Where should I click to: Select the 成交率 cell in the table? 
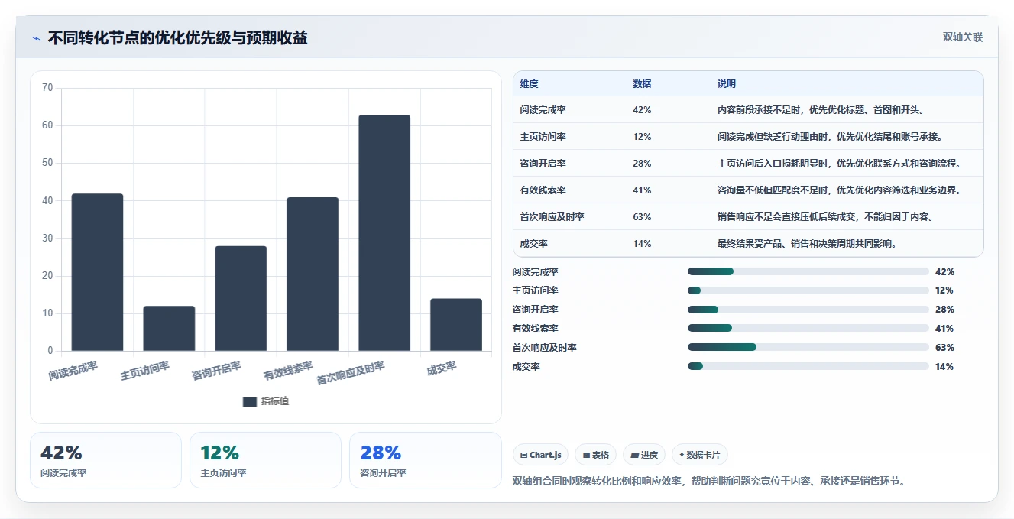click(533, 244)
